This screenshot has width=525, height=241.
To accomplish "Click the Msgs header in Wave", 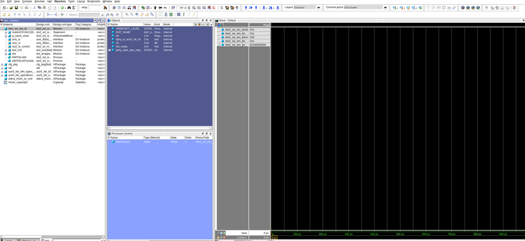I will coord(260,25).
